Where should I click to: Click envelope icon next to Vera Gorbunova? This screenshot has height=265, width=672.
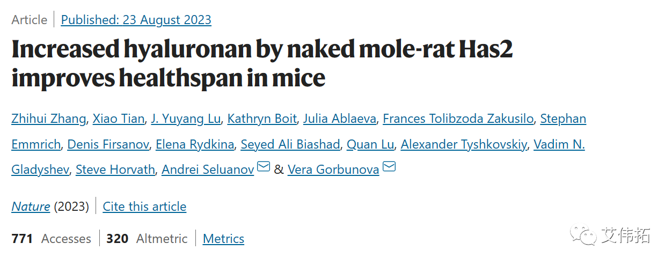click(389, 167)
